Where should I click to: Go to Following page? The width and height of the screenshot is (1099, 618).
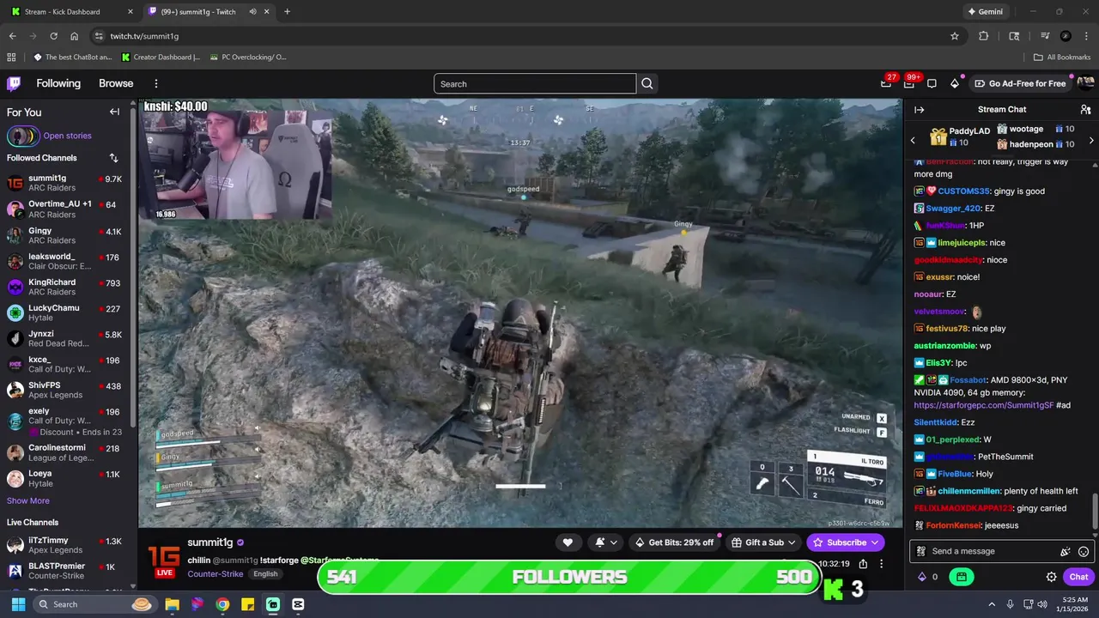click(x=58, y=83)
